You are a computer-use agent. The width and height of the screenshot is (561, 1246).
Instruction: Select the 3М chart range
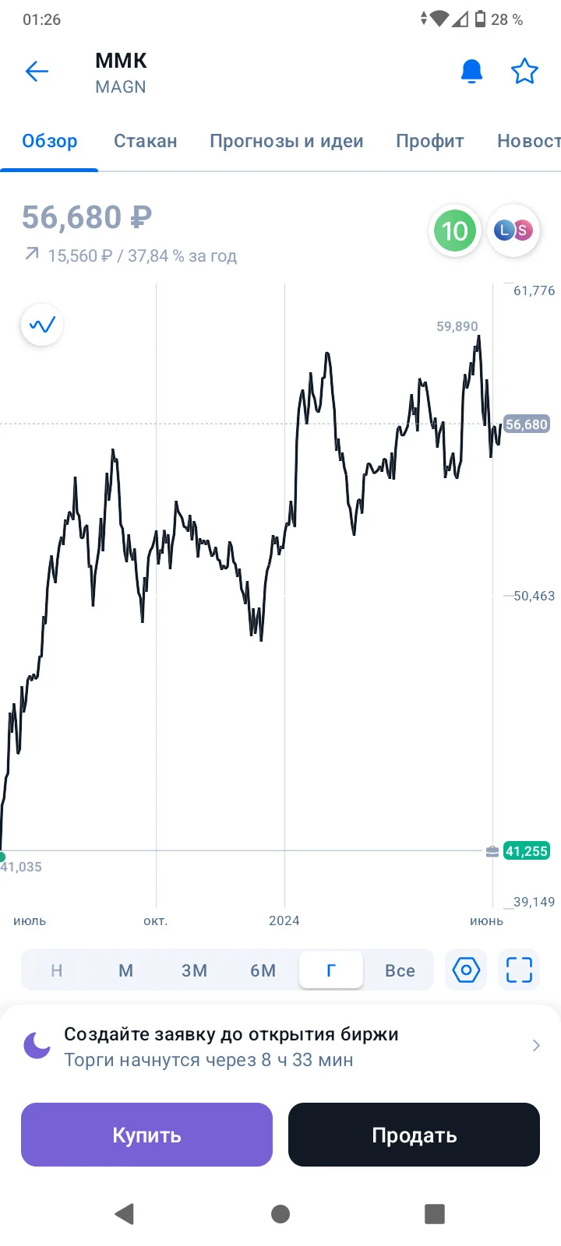click(x=194, y=970)
